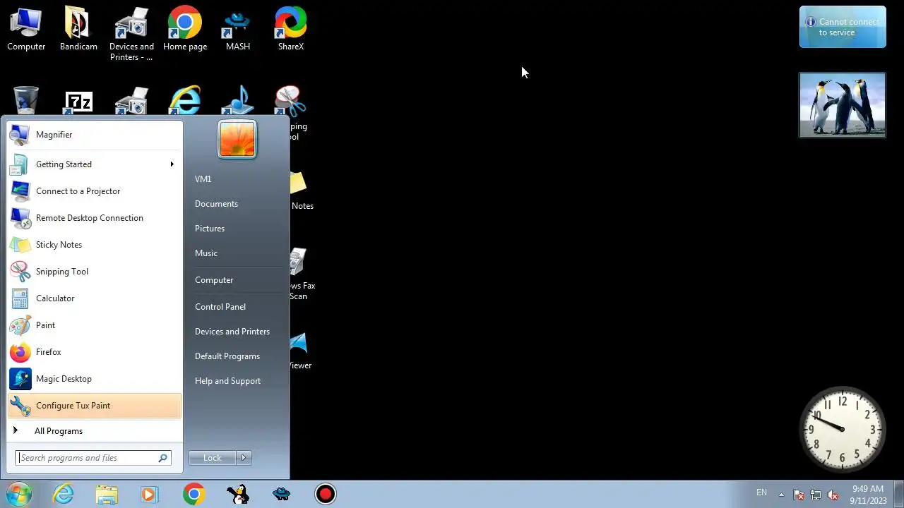Expand All Programs
This screenshot has width=904, height=508.
[95, 431]
